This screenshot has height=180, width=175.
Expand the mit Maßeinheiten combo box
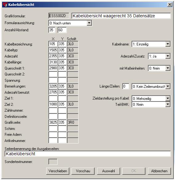click(168, 68)
